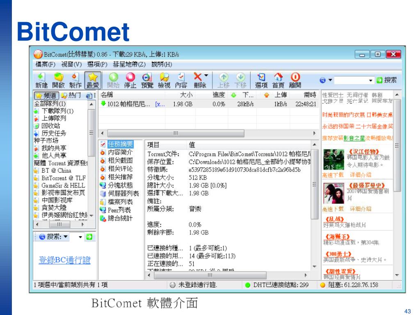The width and height of the screenshot is (420, 315).
Task: Select 我的共享 in the sidebar
Action: (54, 148)
